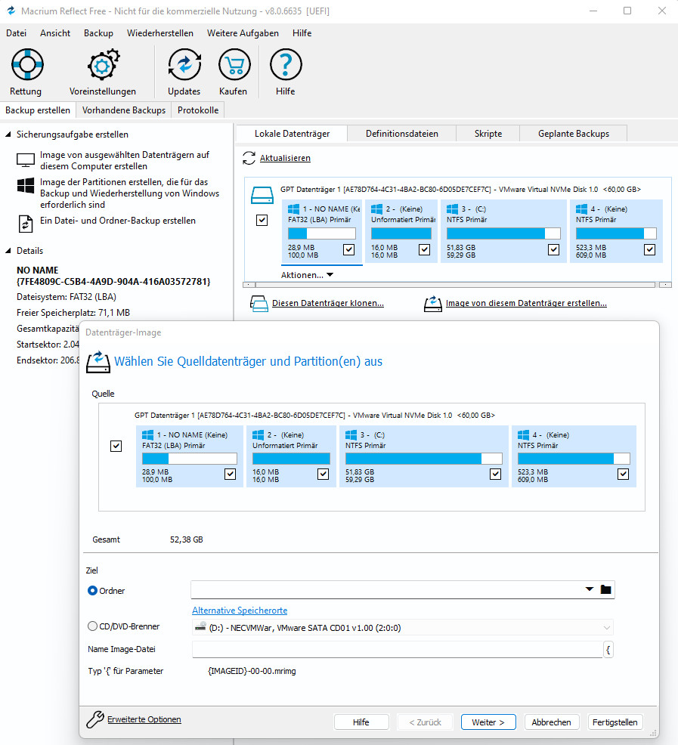Viewport: 678px width, 745px height.
Task: Click the Alternative Speicherorte link
Action: tap(240, 611)
